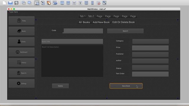Break the current layout

pos(98,3)
